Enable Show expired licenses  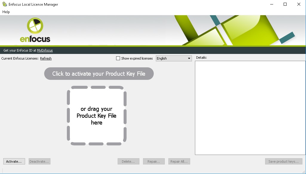[x=118, y=58]
